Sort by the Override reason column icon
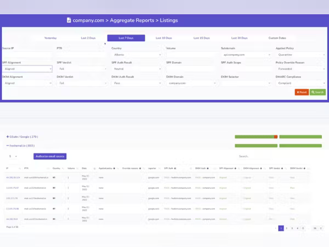The width and height of the screenshot is (329, 247). coord(140,168)
